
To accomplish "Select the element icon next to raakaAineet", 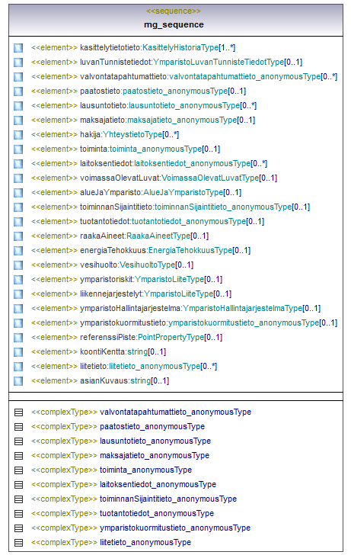I will tap(18, 236).
